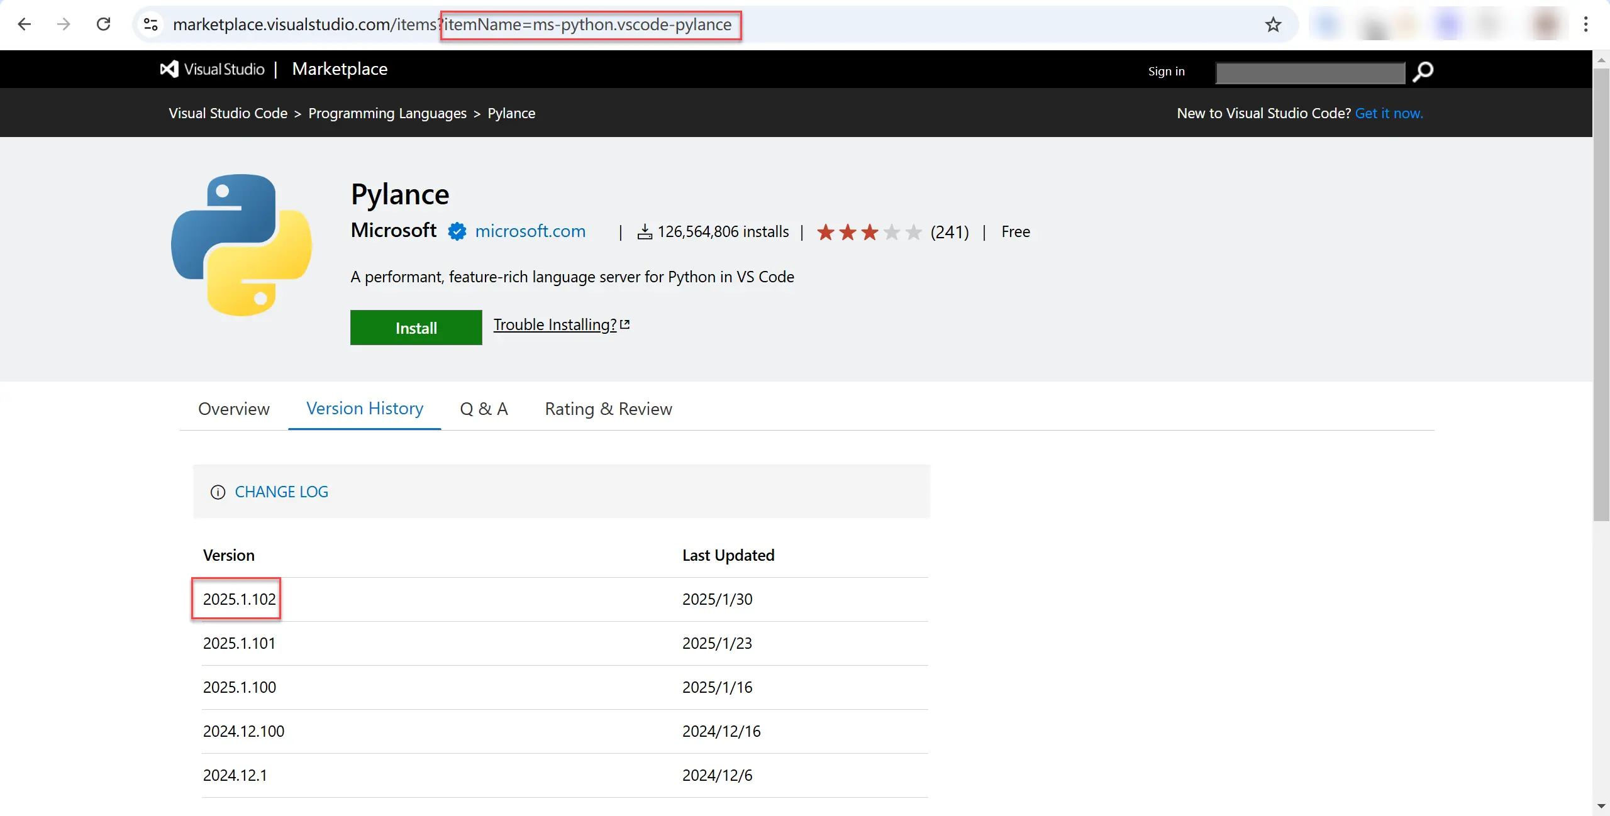1610x816 pixels.
Task: Click the star rating icons
Action: tap(869, 232)
